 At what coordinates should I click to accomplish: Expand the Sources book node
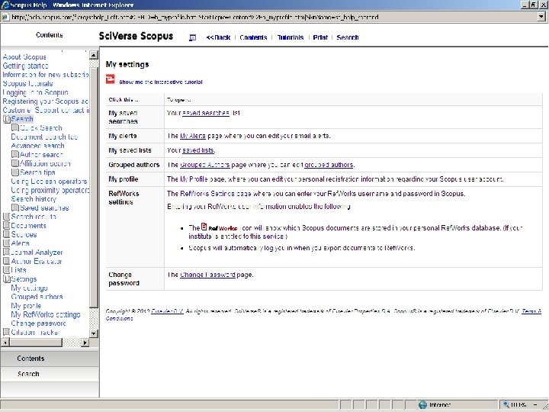tap(6, 234)
